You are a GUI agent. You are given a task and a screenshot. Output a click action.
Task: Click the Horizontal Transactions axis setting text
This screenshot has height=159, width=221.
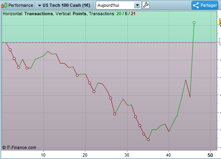pos(28,14)
